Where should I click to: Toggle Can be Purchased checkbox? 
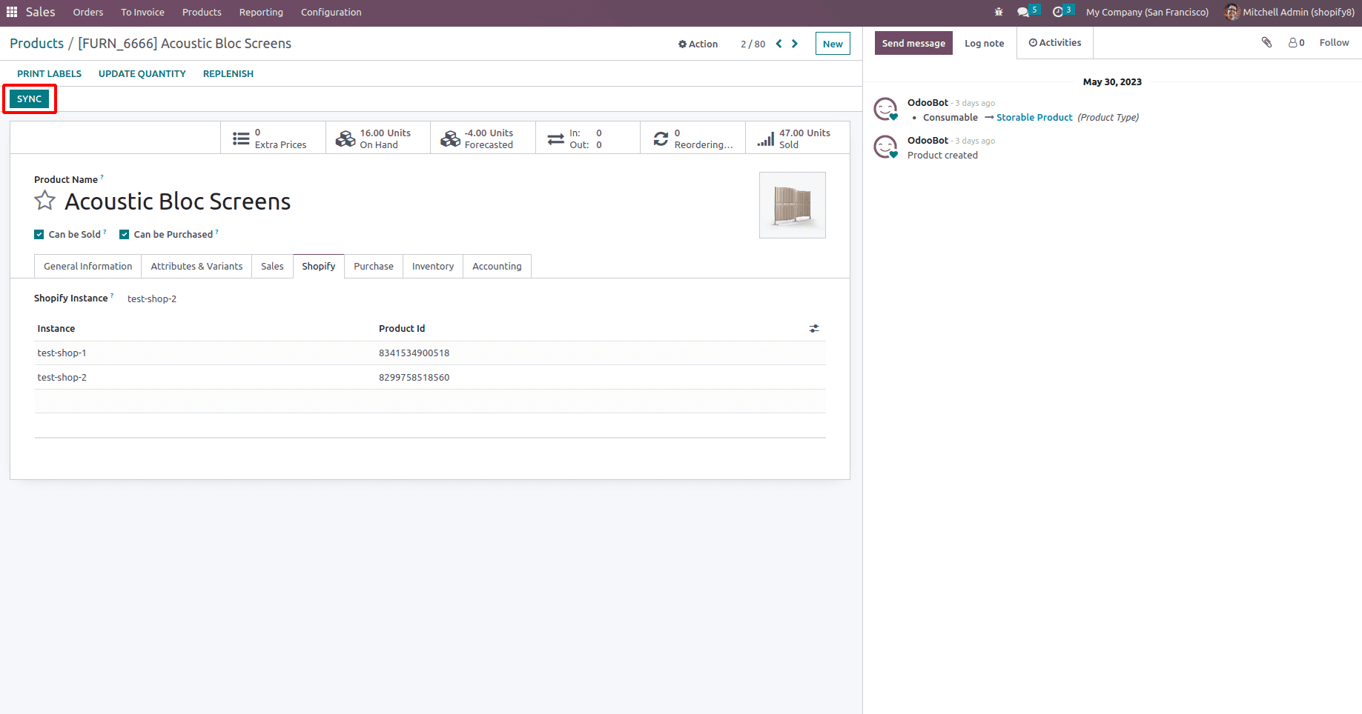(125, 235)
